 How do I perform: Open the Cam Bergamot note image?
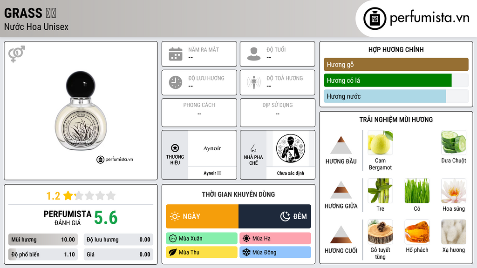click(x=380, y=142)
